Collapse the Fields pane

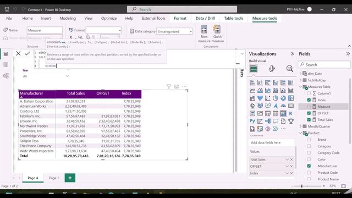click(x=348, y=54)
